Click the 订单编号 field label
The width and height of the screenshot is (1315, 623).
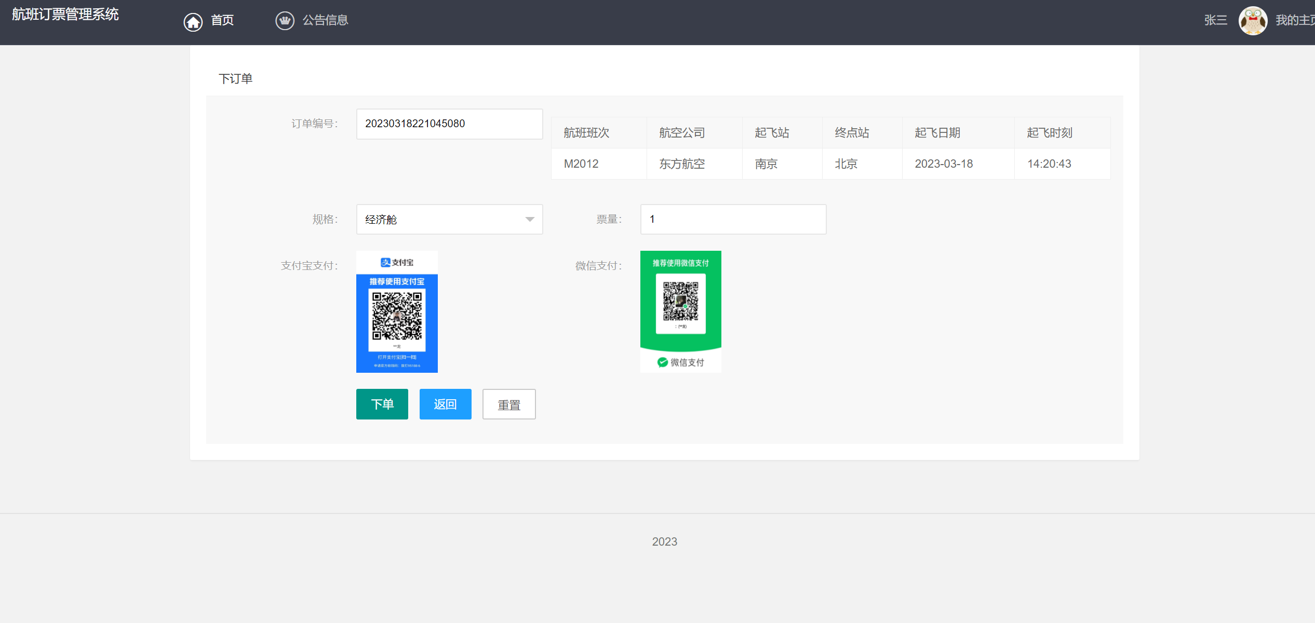315,124
